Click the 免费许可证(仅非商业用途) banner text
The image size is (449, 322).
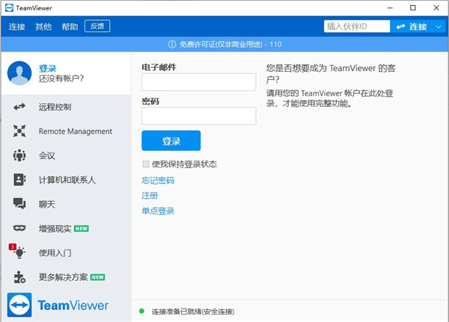point(221,44)
